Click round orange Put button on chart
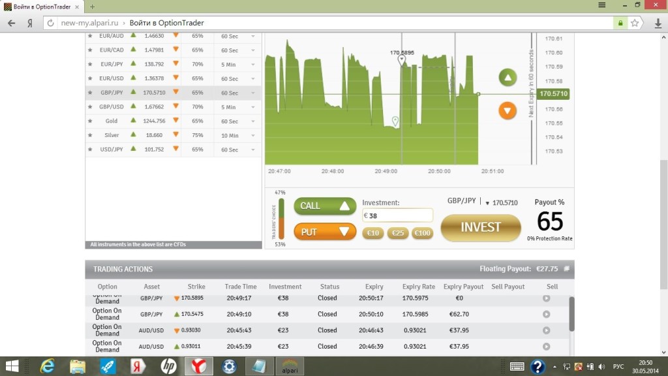Viewport: 668px width, 376px height. coord(508,111)
